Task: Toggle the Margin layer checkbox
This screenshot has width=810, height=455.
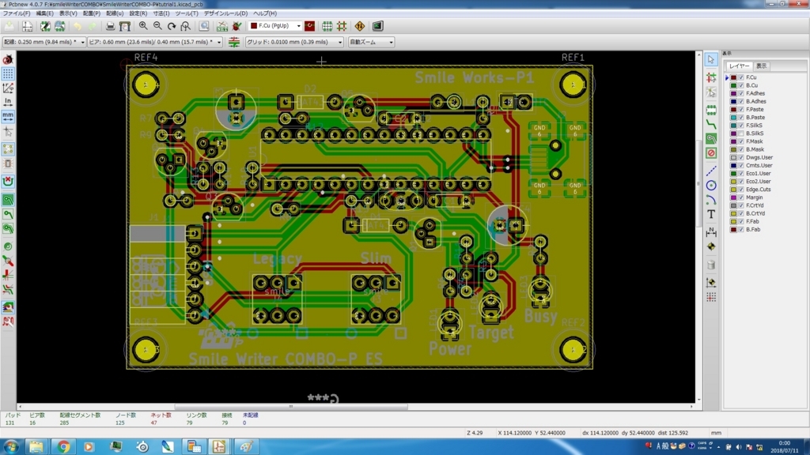Action: [741, 197]
